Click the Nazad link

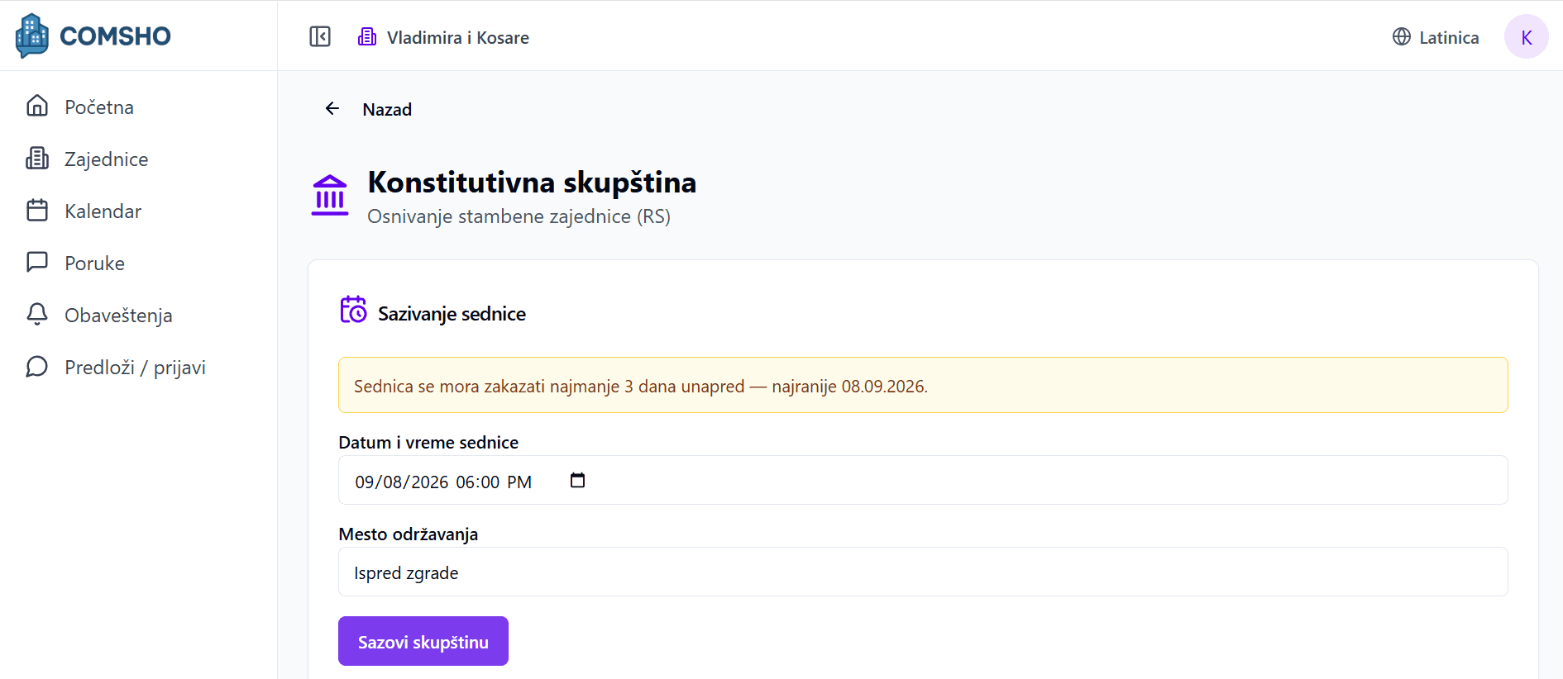pyautogui.click(x=387, y=109)
